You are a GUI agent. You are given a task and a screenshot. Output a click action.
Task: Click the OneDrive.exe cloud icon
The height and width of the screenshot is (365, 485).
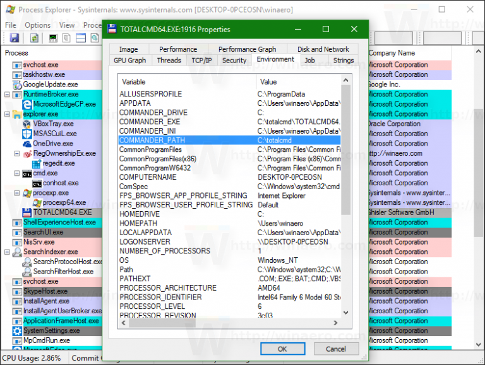coord(27,144)
